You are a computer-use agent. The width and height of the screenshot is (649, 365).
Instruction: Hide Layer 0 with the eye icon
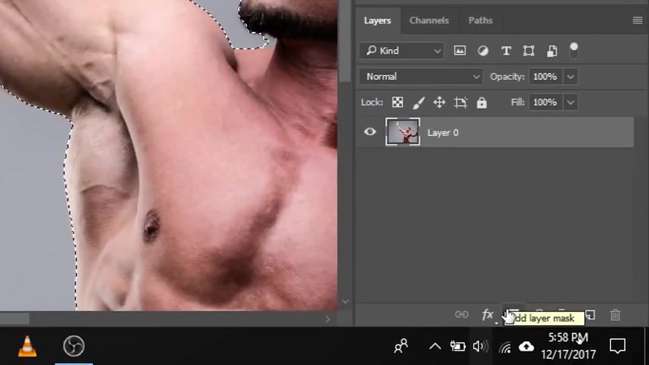coord(369,132)
